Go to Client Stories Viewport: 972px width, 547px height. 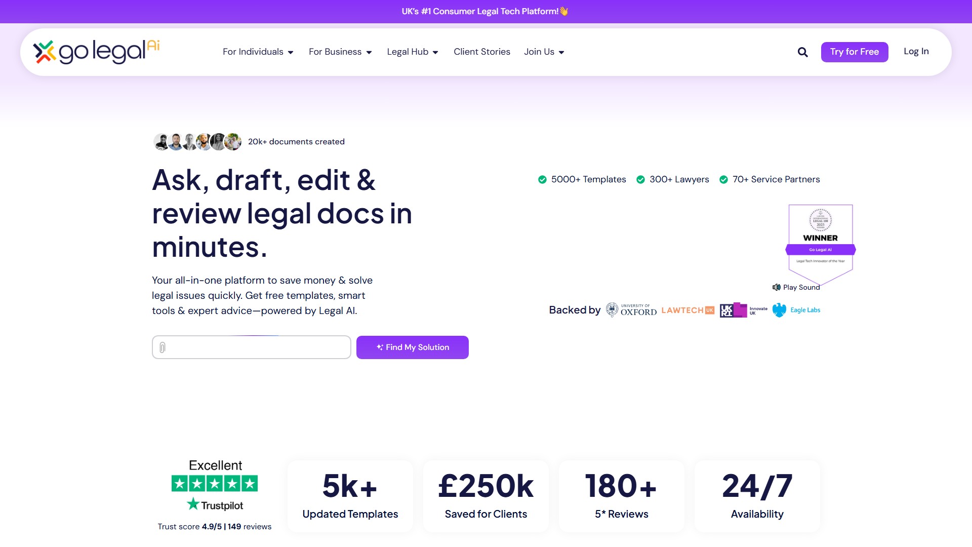click(481, 52)
